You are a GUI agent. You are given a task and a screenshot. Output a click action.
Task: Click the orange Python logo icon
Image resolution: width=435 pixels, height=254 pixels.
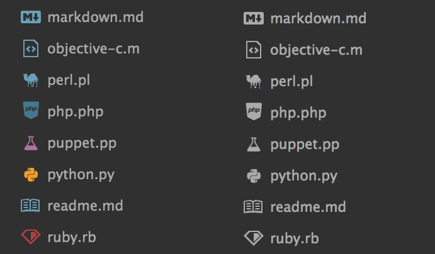(x=30, y=174)
